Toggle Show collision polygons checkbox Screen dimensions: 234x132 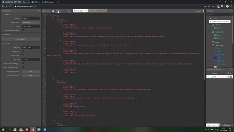(23, 63)
